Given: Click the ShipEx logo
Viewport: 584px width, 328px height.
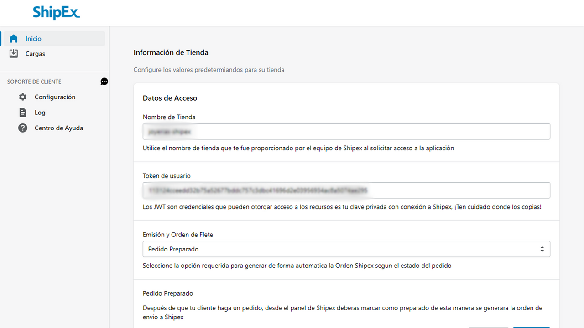Looking at the screenshot, I should (x=56, y=12).
